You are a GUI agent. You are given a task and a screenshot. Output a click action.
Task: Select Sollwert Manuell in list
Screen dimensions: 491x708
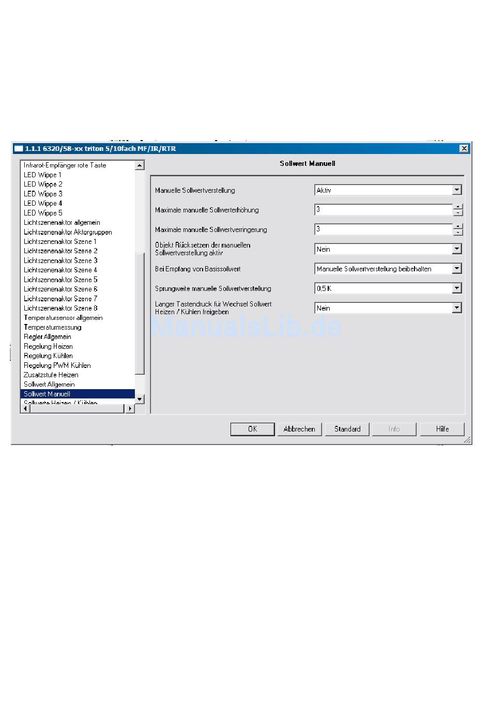tap(78, 394)
